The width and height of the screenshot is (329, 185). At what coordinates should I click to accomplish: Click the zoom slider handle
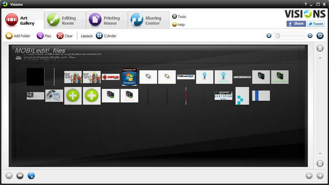[278, 36]
